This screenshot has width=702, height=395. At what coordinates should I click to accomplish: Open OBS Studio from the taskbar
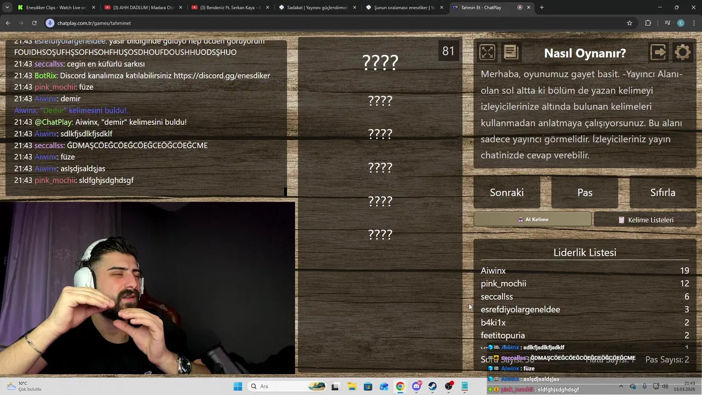point(449,386)
